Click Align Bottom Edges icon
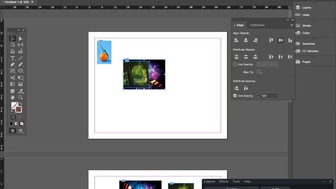The width and height of the screenshot is (336, 189). pos(290,40)
